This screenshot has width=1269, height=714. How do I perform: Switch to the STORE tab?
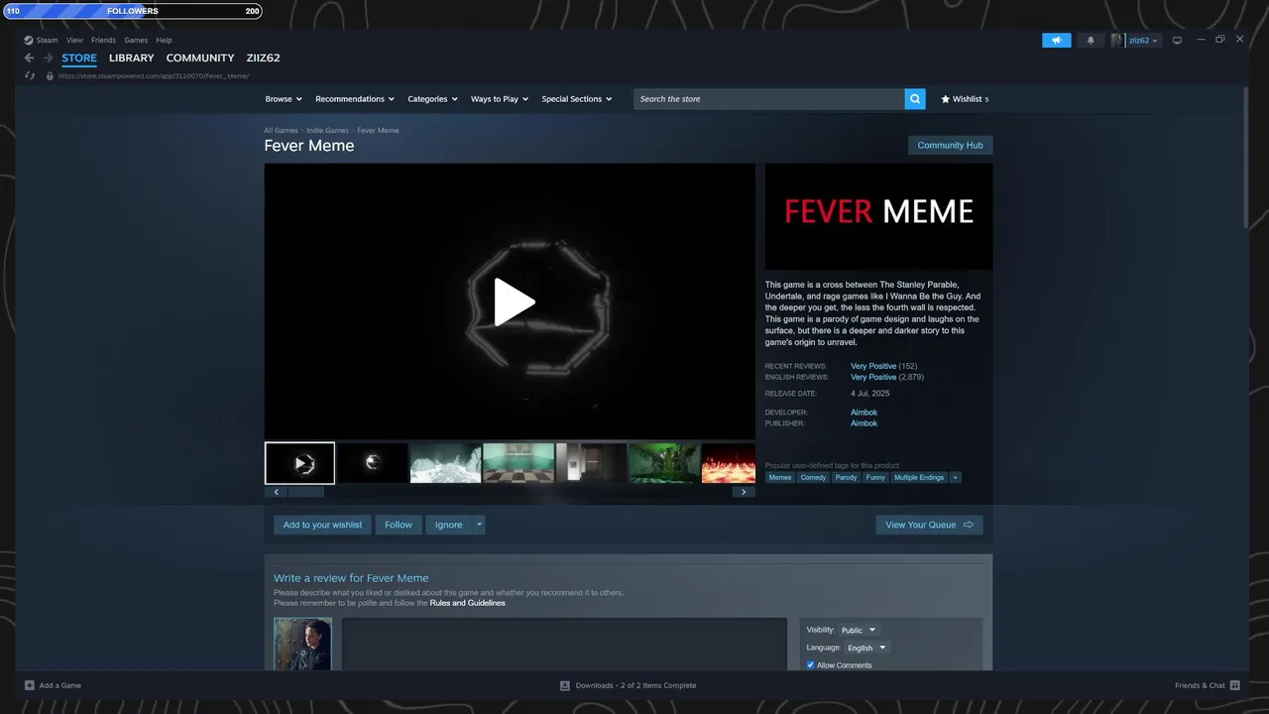click(x=79, y=58)
